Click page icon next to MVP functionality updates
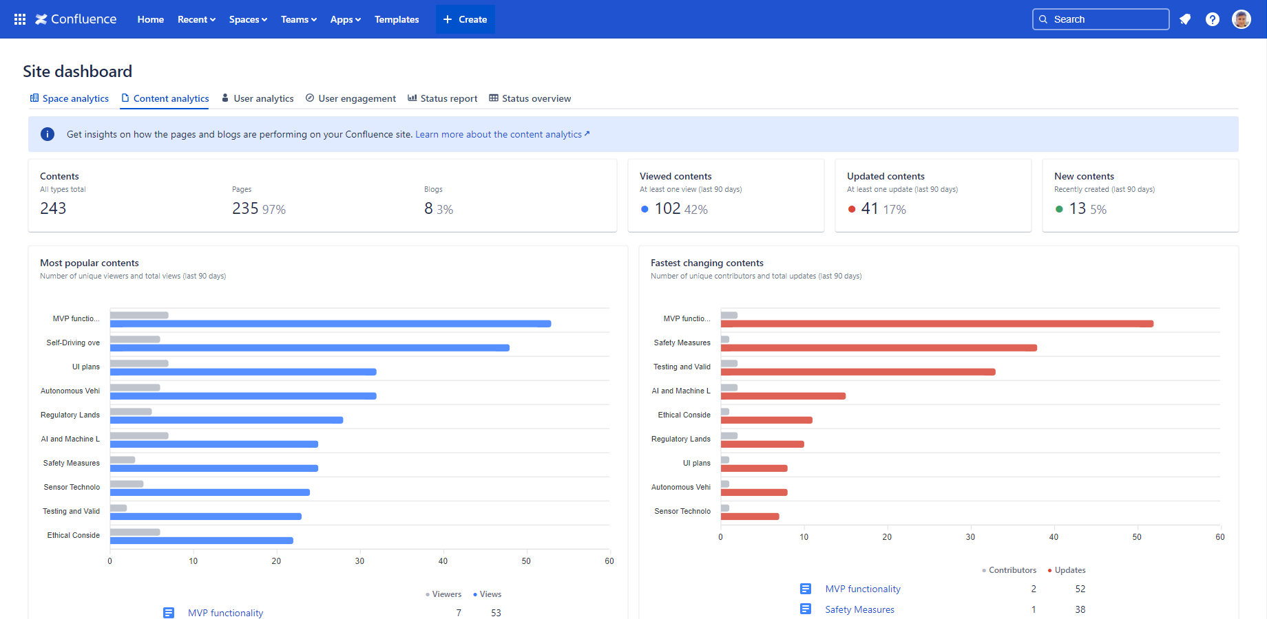 806,589
